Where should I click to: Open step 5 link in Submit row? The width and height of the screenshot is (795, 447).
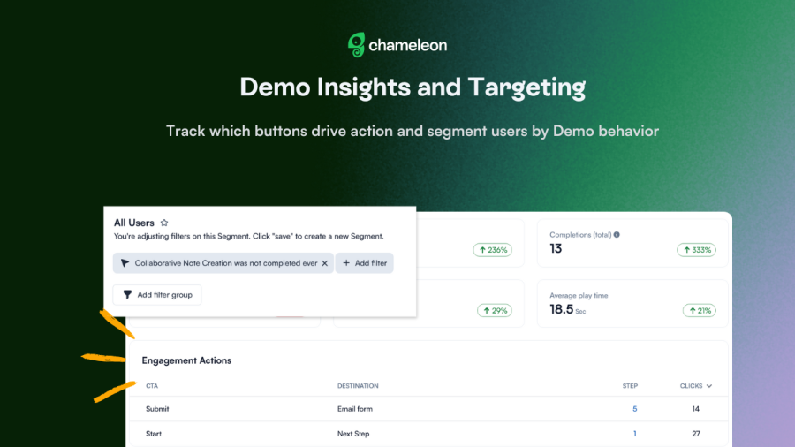pyautogui.click(x=634, y=409)
